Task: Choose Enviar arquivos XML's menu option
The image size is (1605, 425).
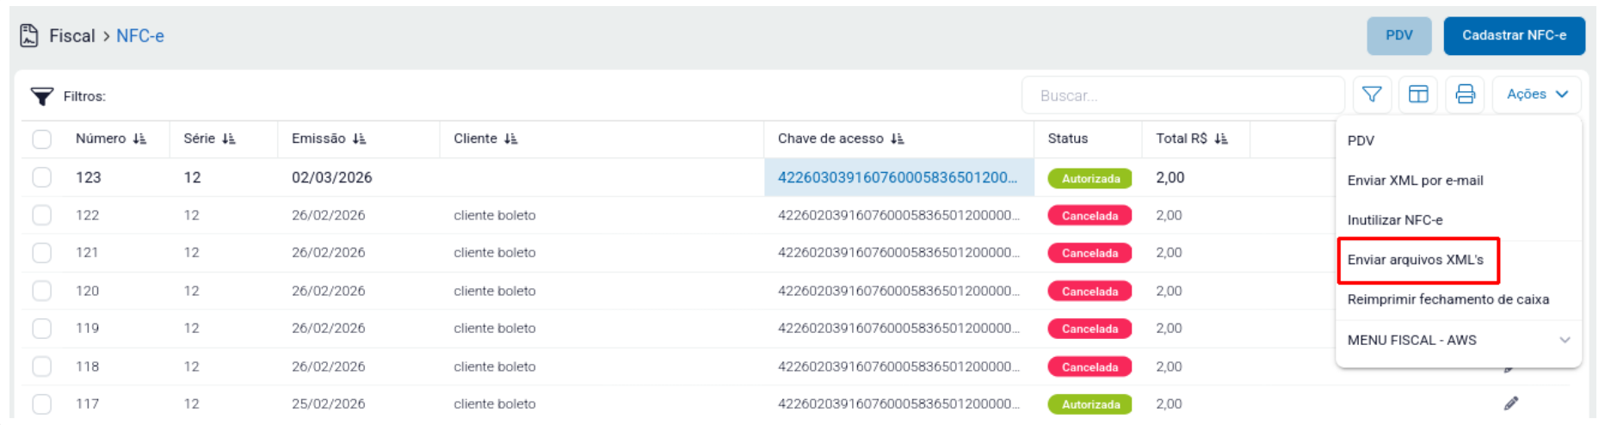Action: (x=1416, y=260)
